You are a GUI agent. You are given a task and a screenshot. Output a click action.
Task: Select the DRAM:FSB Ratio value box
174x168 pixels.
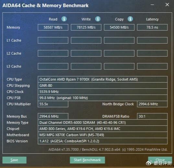(x=152, y=116)
